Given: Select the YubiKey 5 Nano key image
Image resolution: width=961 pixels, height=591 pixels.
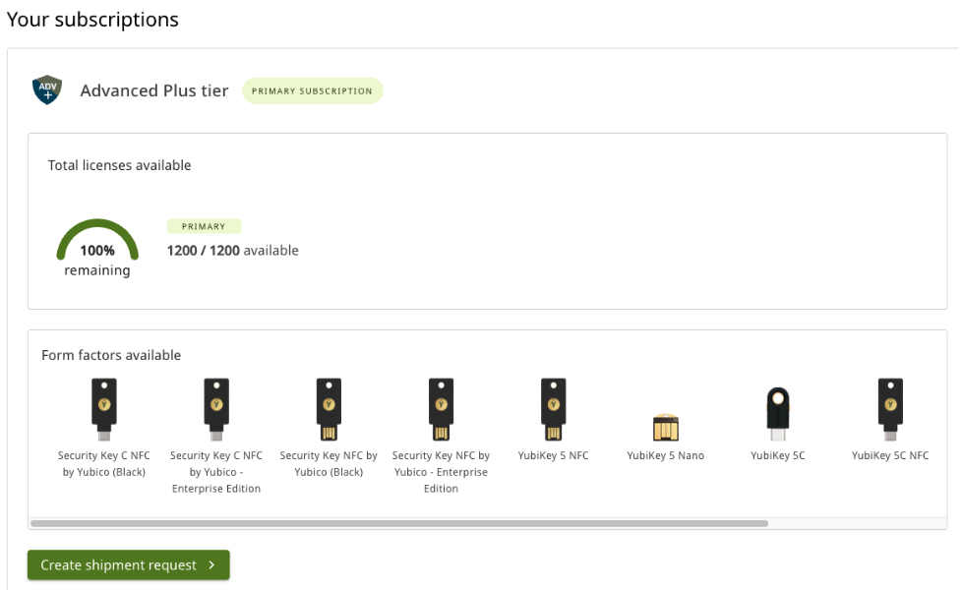Looking at the screenshot, I should tap(666, 428).
